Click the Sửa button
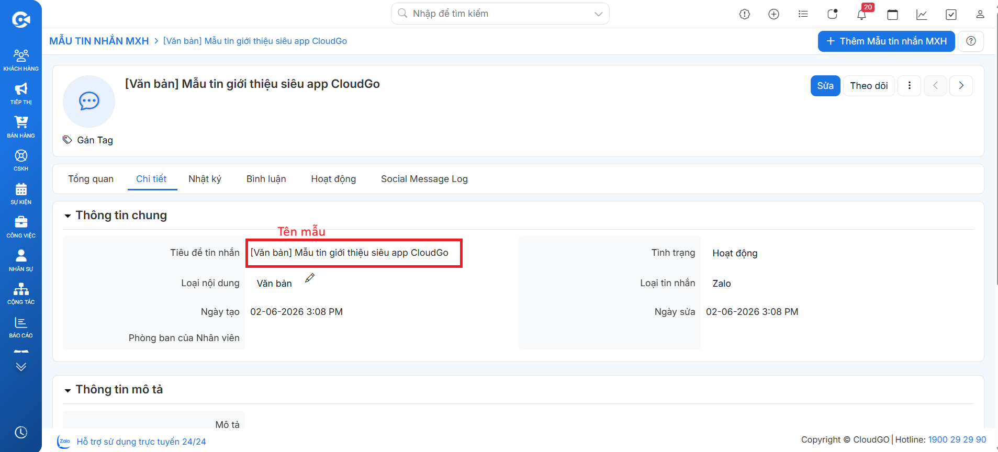 click(825, 86)
